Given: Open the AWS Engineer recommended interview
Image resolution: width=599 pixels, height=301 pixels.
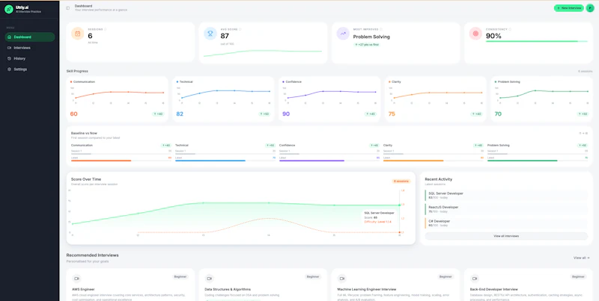Looking at the screenshot, I should pyautogui.click(x=130, y=285).
